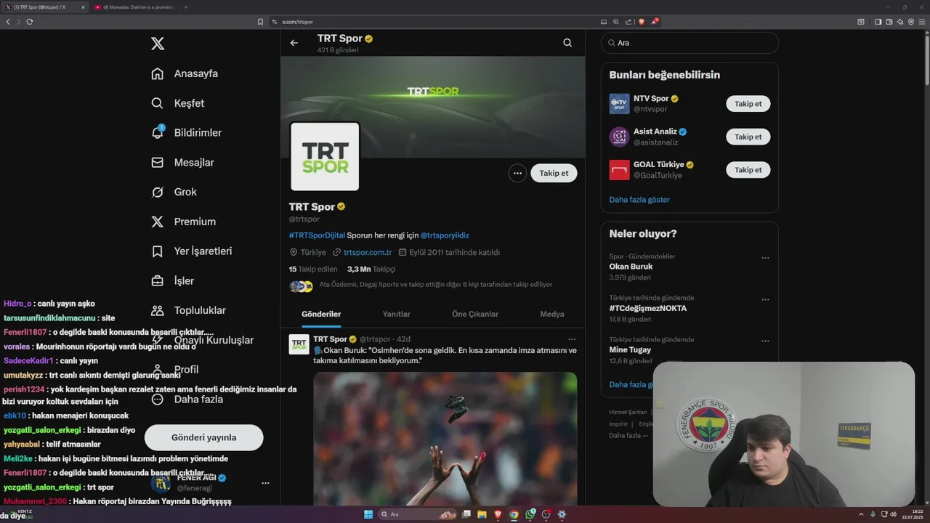This screenshot has width=930, height=523.
Task: Open browser hamburger menu
Action: click(x=922, y=22)
